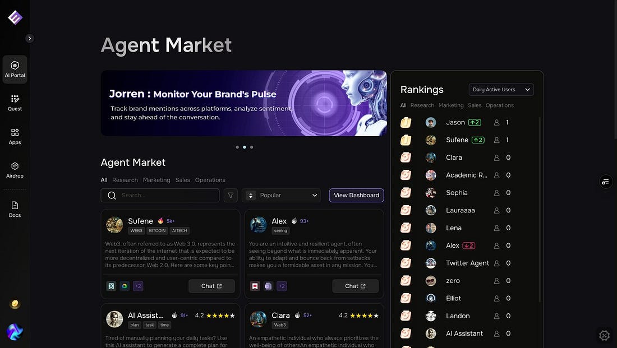Click the agent search input field
This screenshot has width=617, height=348.
168,195
